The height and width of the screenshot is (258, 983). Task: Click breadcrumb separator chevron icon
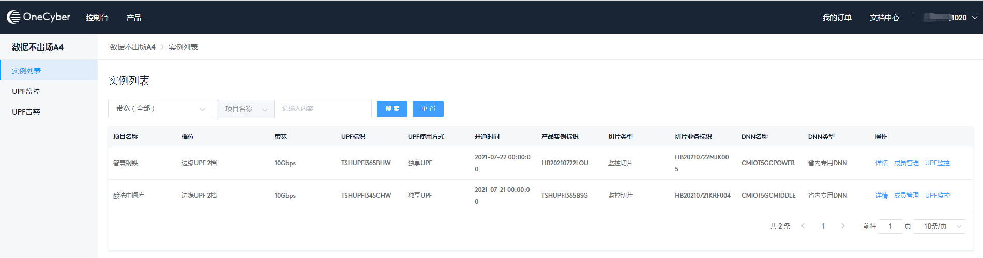(x=162, y=47)
